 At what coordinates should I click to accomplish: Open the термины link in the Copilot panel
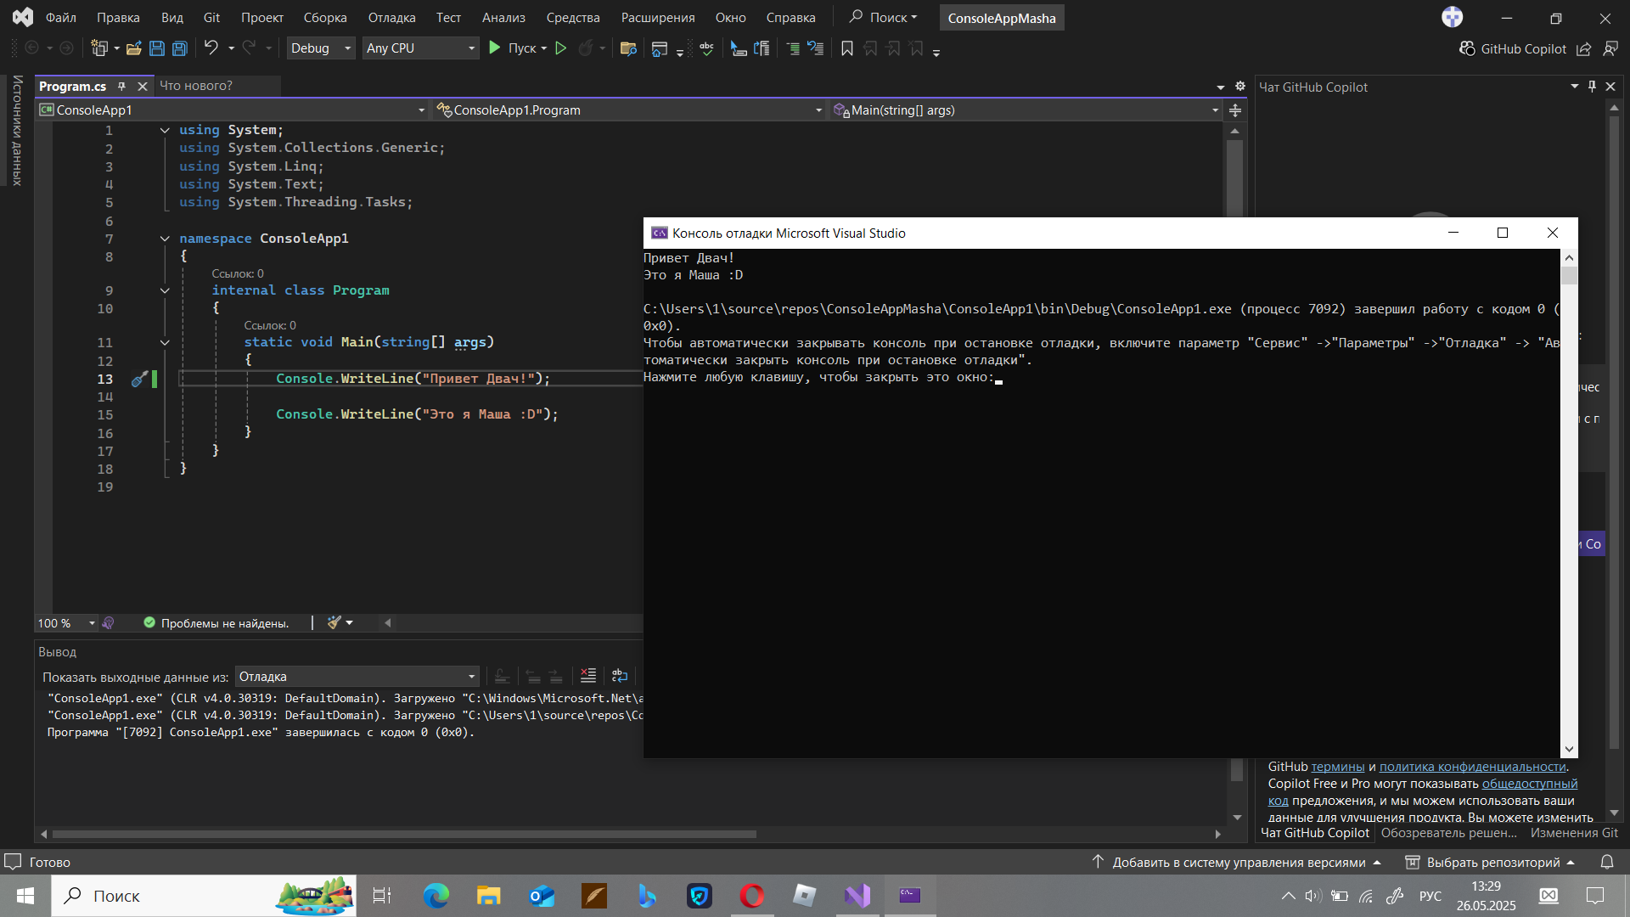(1338, 767)
